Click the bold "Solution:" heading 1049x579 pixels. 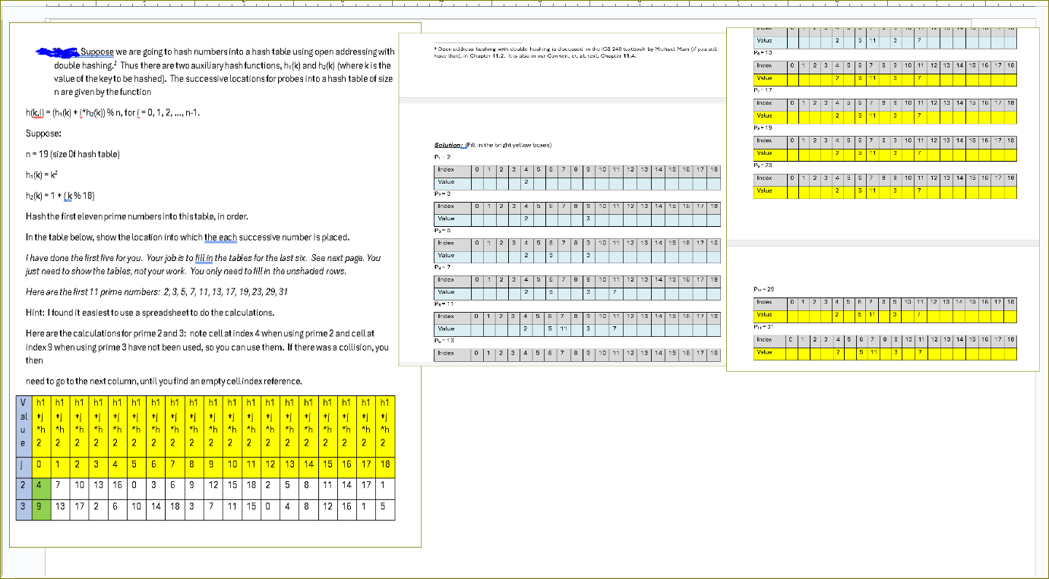pyautogui.click(x=450, y=144)
